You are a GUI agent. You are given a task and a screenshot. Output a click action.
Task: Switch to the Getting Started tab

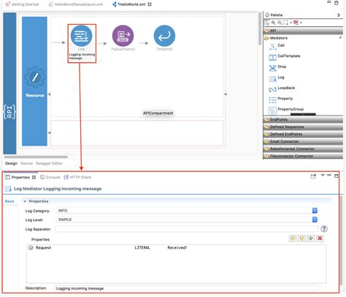click(x=22, y=4)
